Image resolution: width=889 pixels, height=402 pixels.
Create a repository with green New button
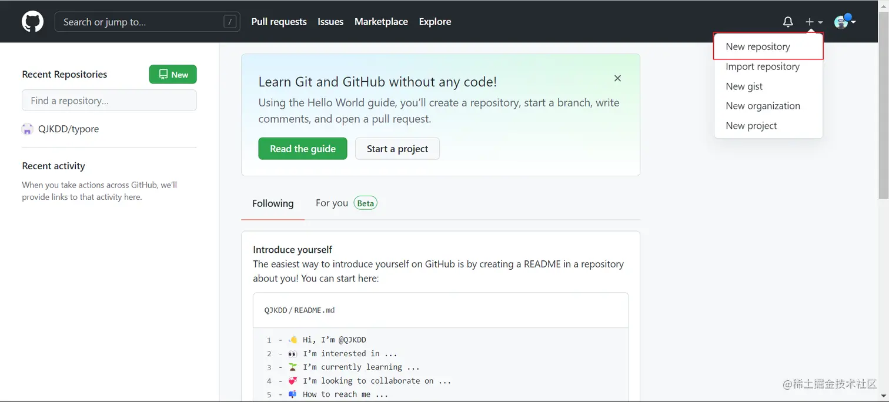[173, 74]
